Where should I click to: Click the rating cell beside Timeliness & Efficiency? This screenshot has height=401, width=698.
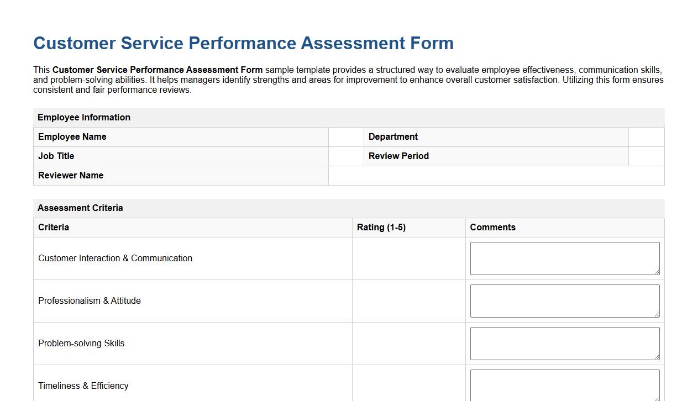pos(408,386)
